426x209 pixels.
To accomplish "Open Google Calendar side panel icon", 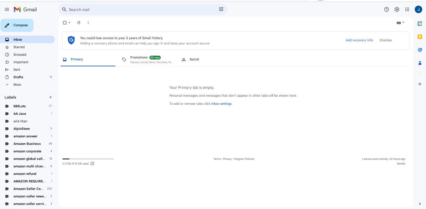I will (420, 23).
